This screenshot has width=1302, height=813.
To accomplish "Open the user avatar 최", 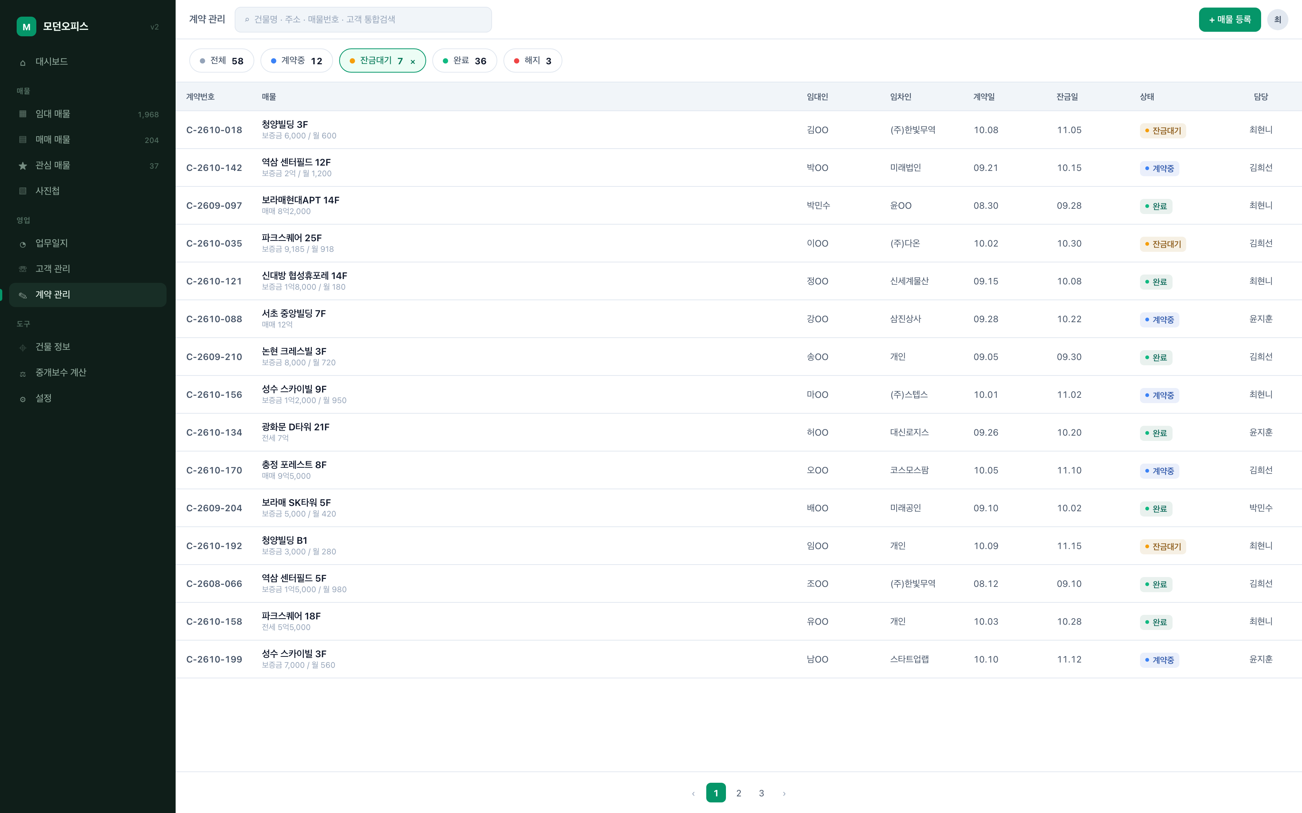I will [1277, 20].
